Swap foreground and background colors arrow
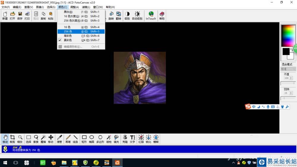297x167 pixels. (x=292, y=50)
